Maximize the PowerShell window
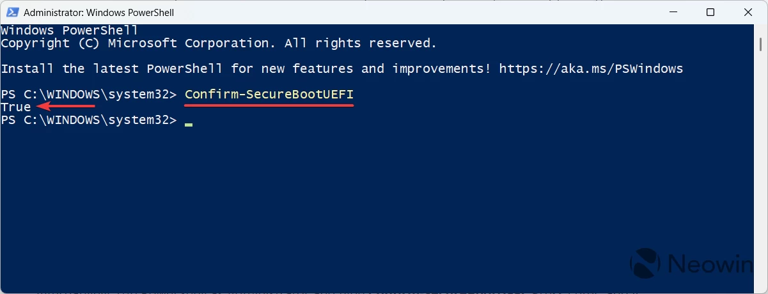Viewport: 768px width, 294px height. pyautogui.click(x=710, y=12)
